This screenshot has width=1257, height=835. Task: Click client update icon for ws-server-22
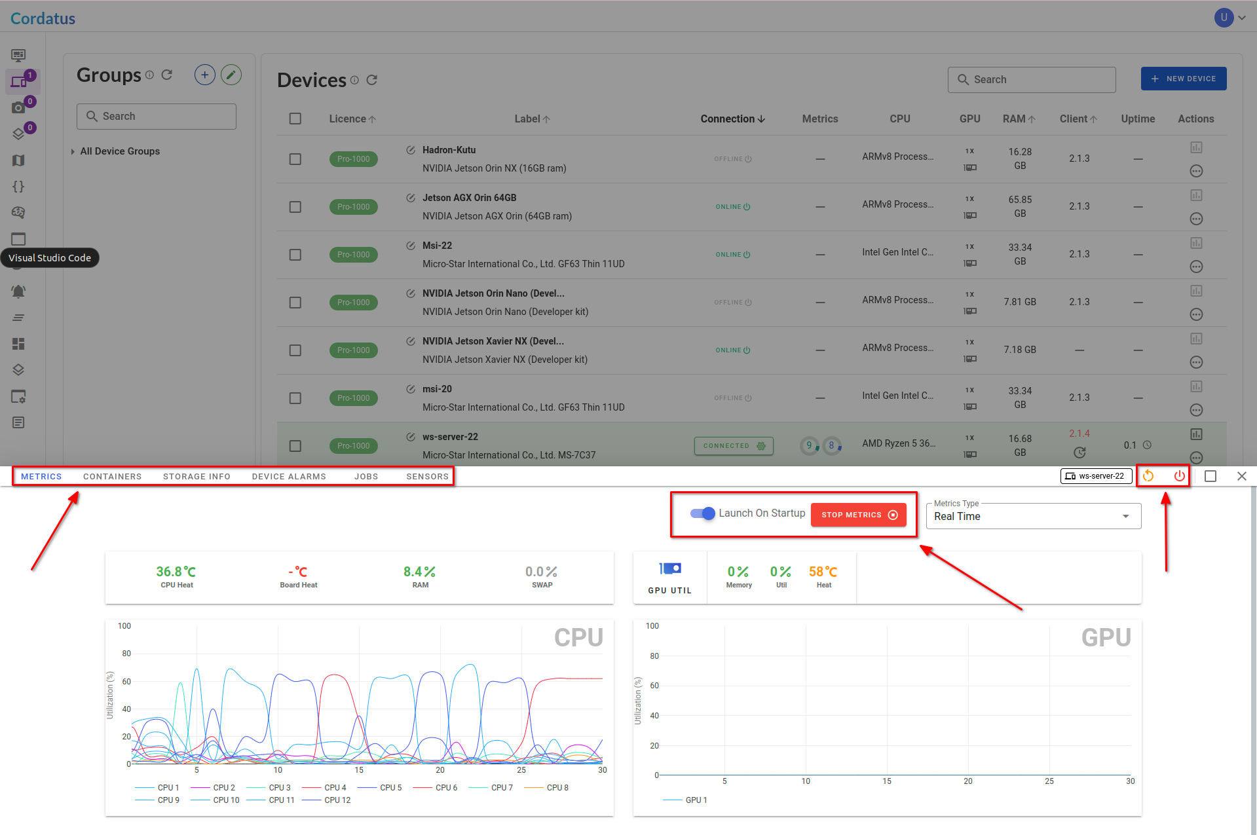[x=1080, y=453]
